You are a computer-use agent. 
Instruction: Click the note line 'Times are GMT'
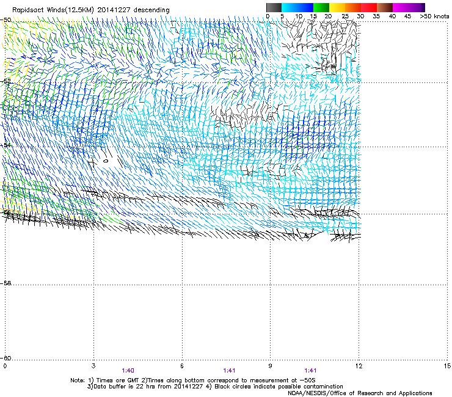click(118, 381)
